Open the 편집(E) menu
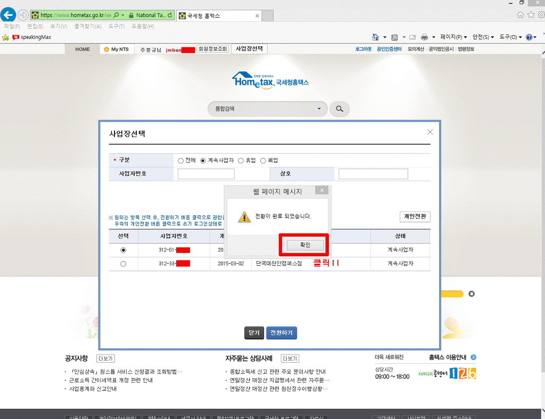The height and width of the screenshot is (419, 545). [35, 27]
